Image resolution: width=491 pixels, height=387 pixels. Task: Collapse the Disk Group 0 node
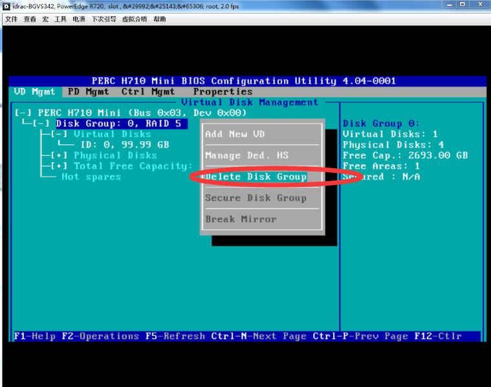click(41, 124)
